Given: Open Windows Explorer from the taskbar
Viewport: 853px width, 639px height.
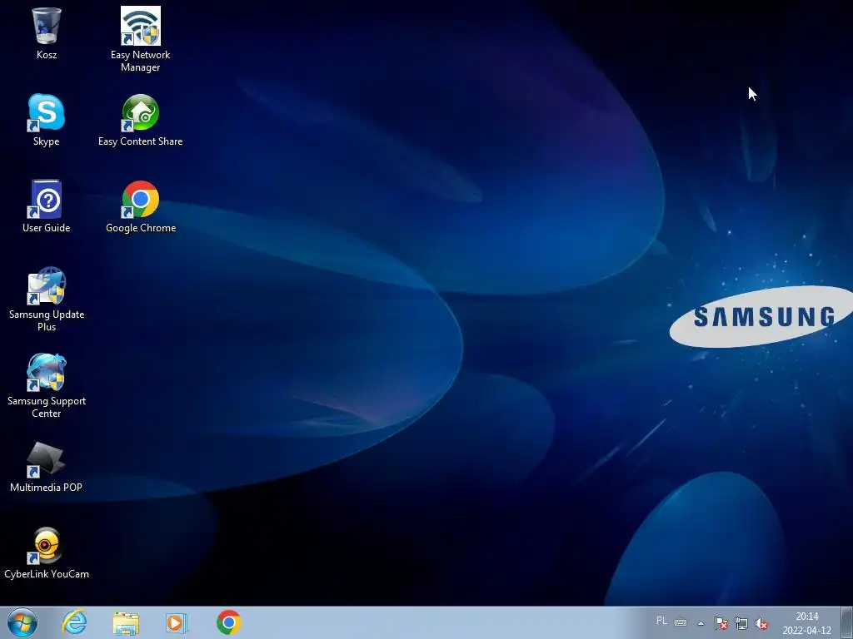Looking at the screenshot, I should coord(126,622).
